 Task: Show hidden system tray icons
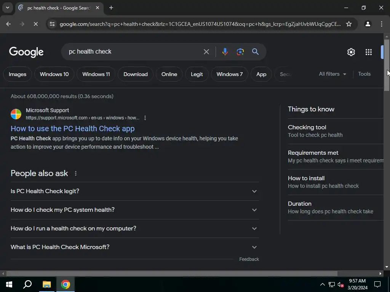click(322, 284)
